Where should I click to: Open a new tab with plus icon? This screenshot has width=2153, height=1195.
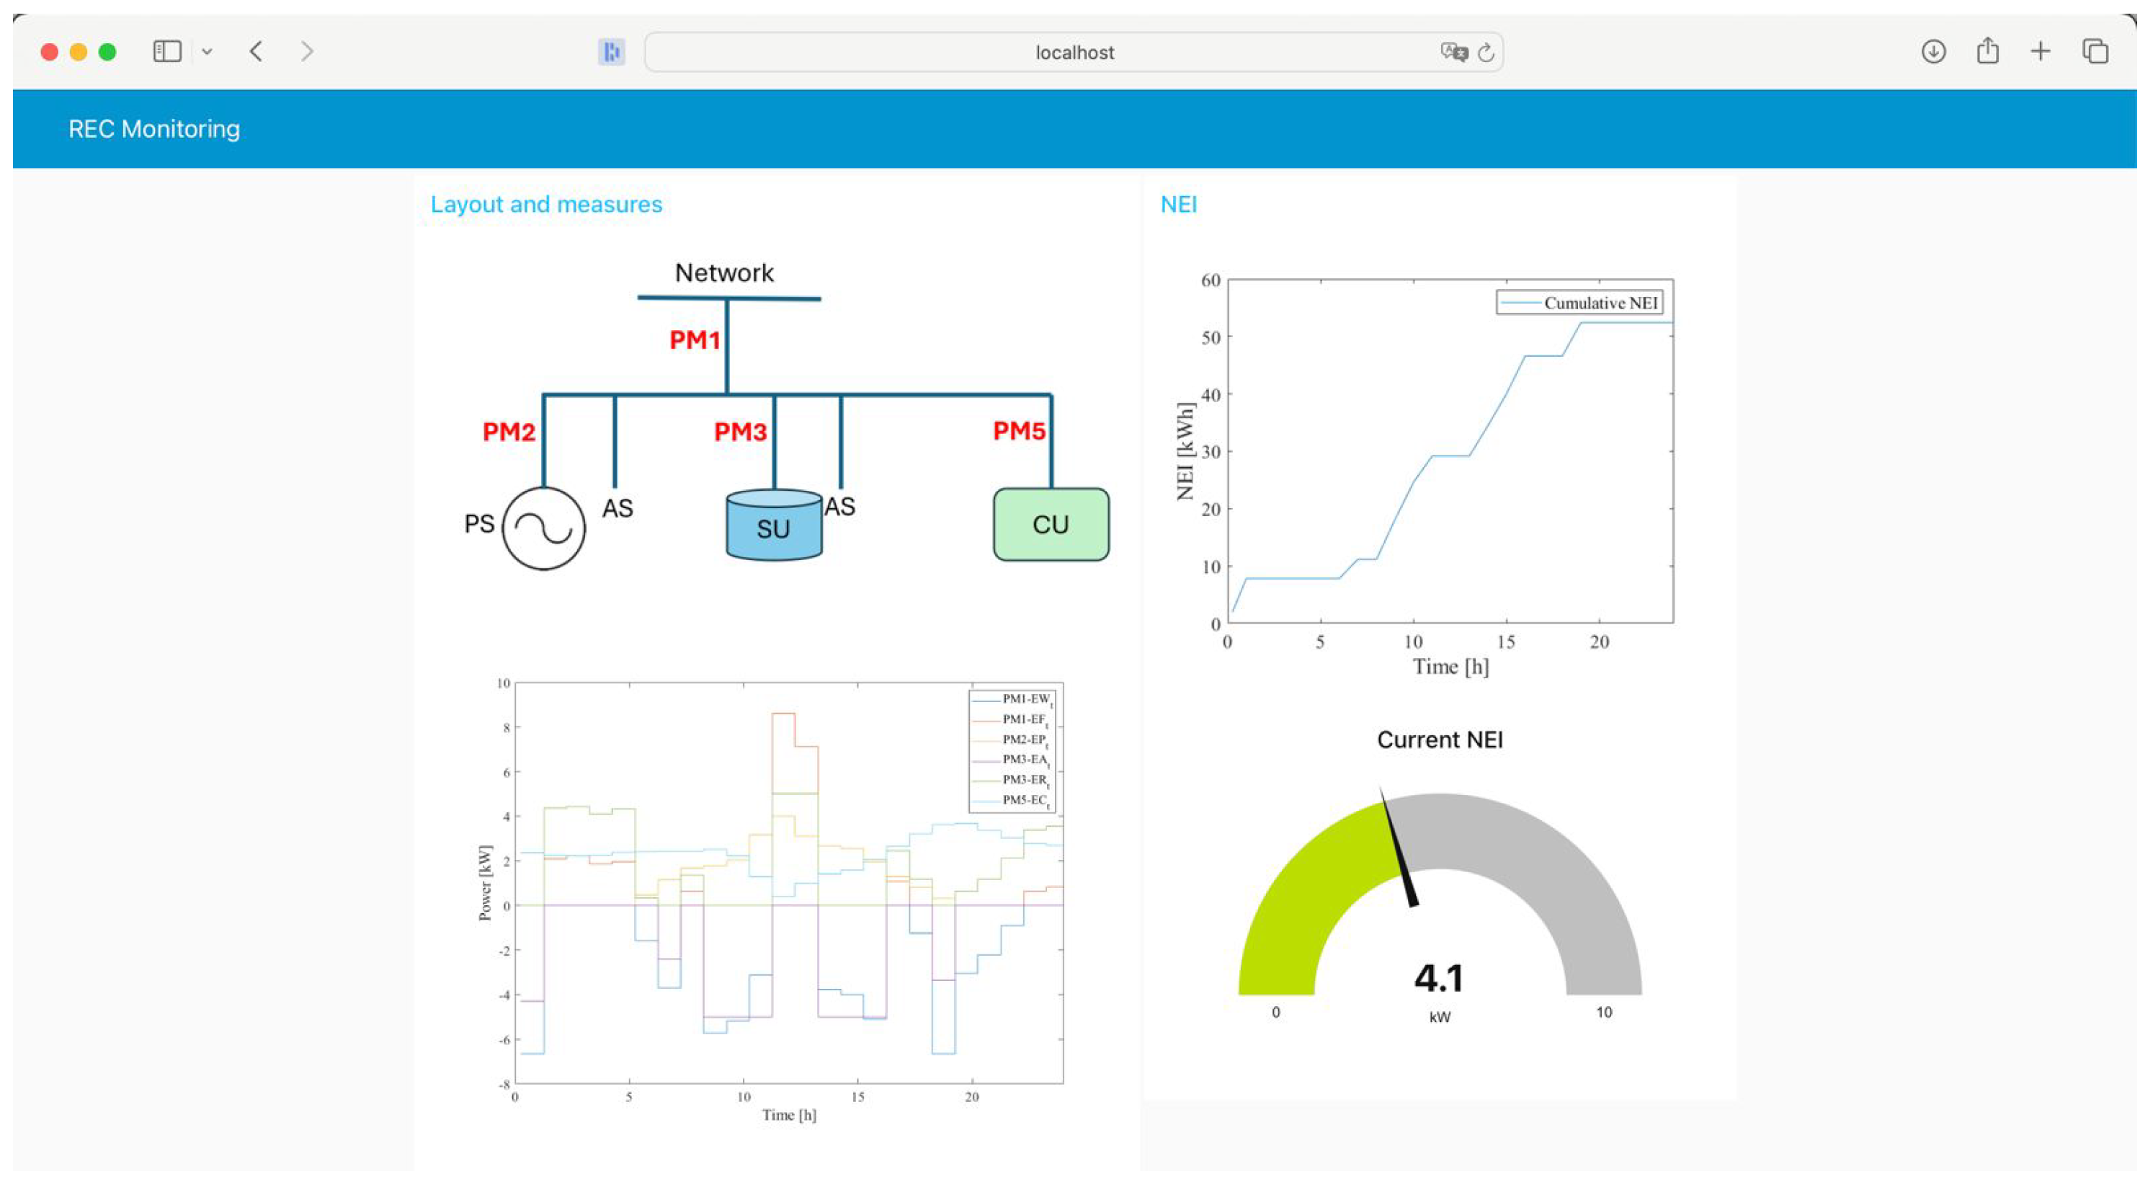pyautogui.click(x=2040, y=52)
